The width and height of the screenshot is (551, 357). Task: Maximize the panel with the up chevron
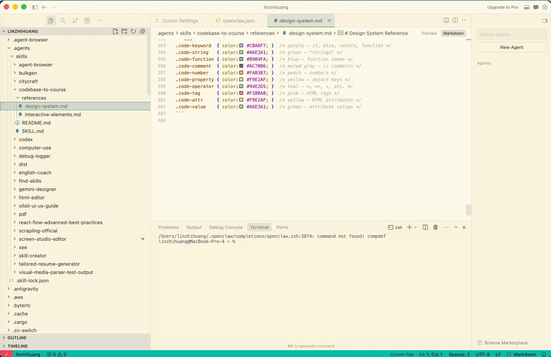click(456, 227)
